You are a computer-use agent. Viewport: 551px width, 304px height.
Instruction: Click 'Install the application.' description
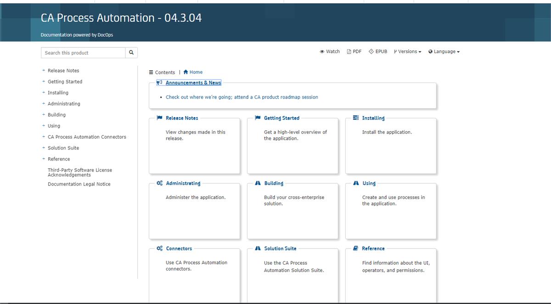coord(387,132)
